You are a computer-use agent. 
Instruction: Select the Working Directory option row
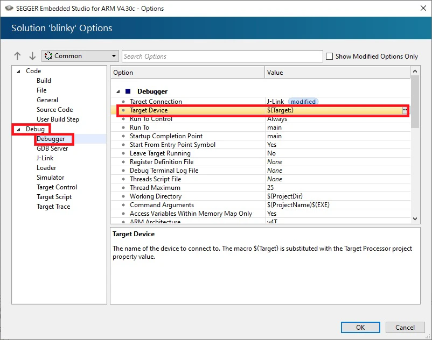261,196
